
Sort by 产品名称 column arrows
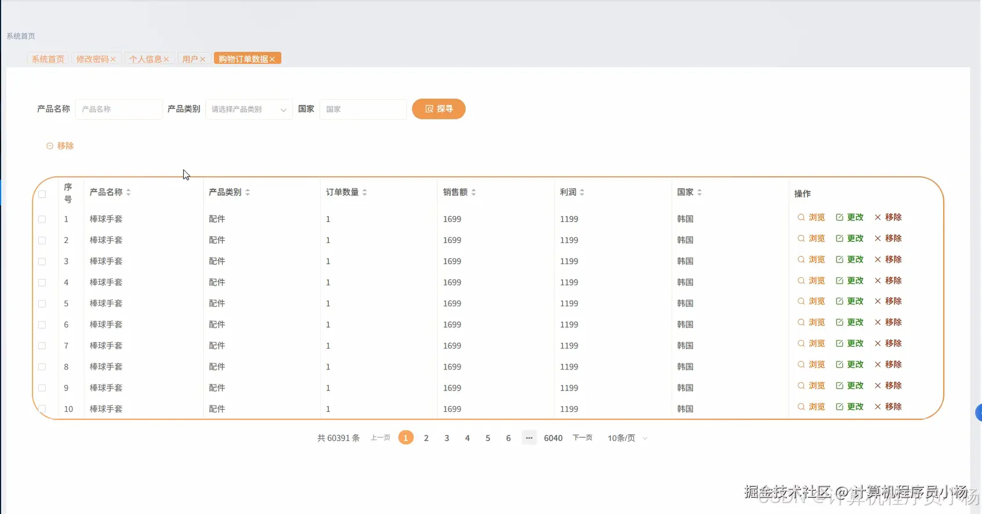[128, 192]
